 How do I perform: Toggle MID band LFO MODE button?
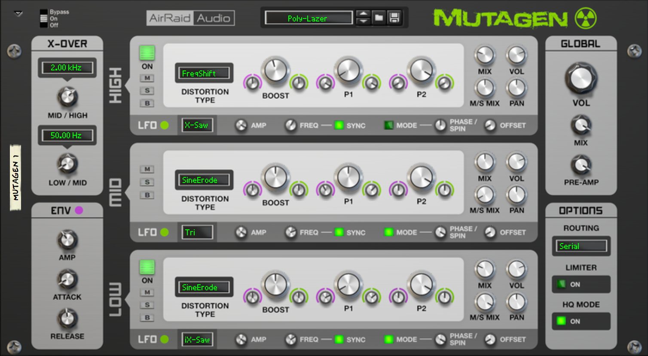389,232
